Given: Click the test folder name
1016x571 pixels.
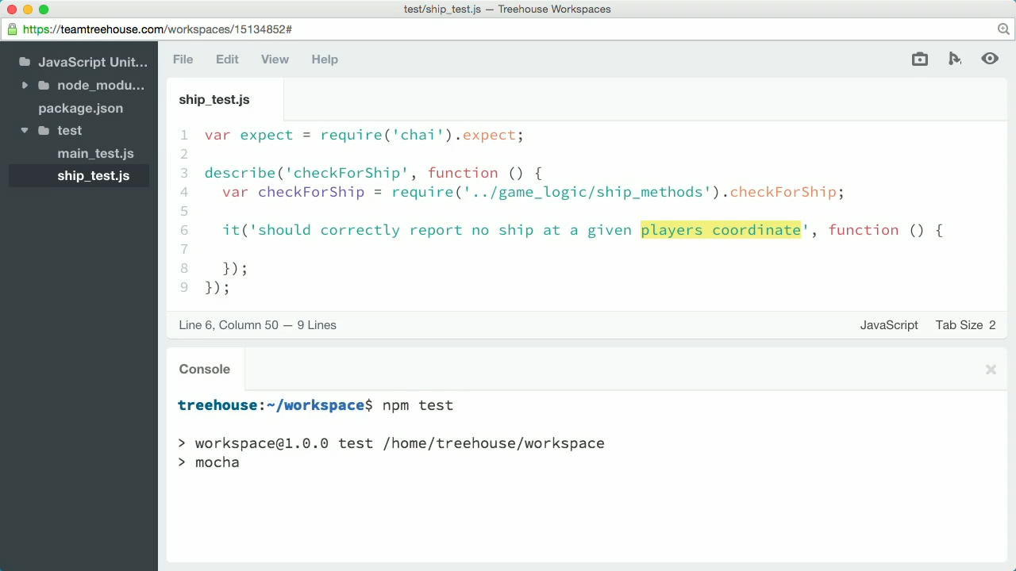Looking at the screenshot, I should tap(69, 130).
